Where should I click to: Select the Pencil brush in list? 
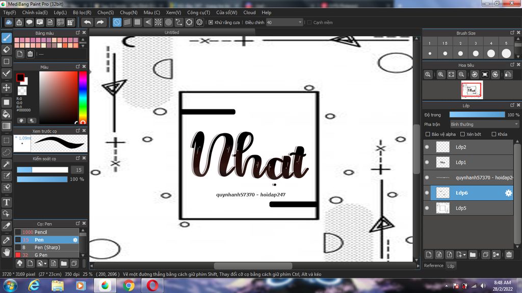point(46,232)
